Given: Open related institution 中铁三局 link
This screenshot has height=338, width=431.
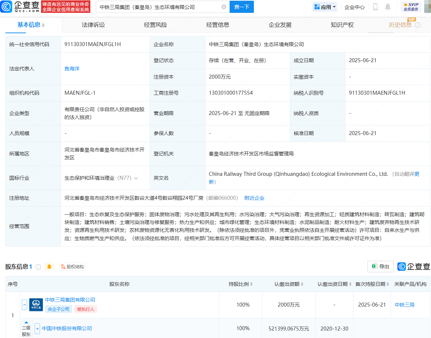Looking at the screenshot, I should click(x=405, y=305).
